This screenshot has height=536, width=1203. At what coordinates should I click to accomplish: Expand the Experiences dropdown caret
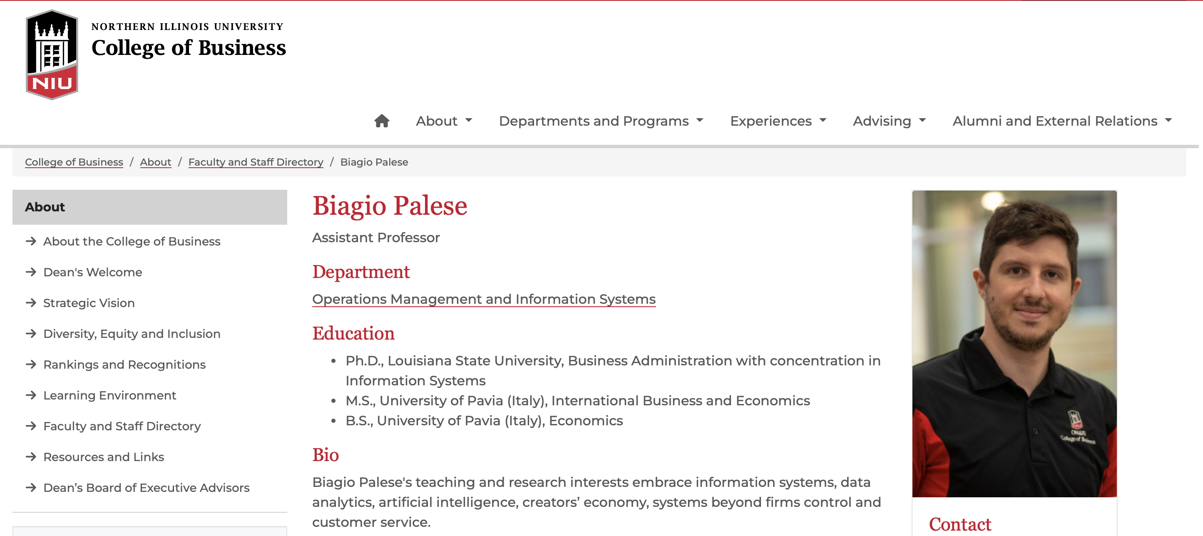coord(823,121)
